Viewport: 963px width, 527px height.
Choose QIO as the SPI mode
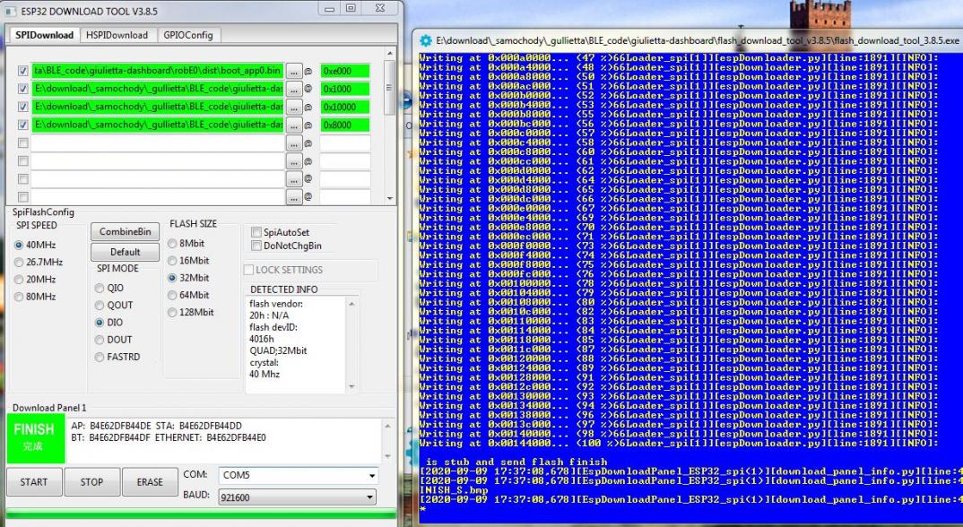coord(100,289)
